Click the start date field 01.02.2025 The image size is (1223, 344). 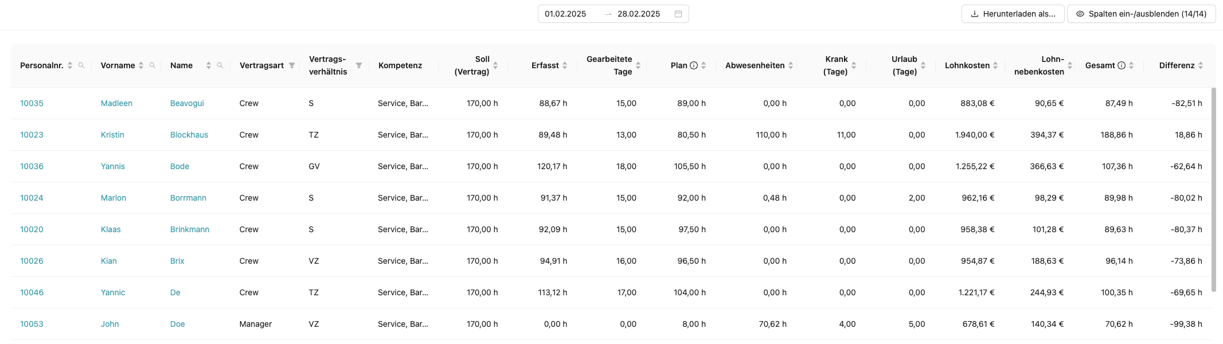[x=565, y=14]
